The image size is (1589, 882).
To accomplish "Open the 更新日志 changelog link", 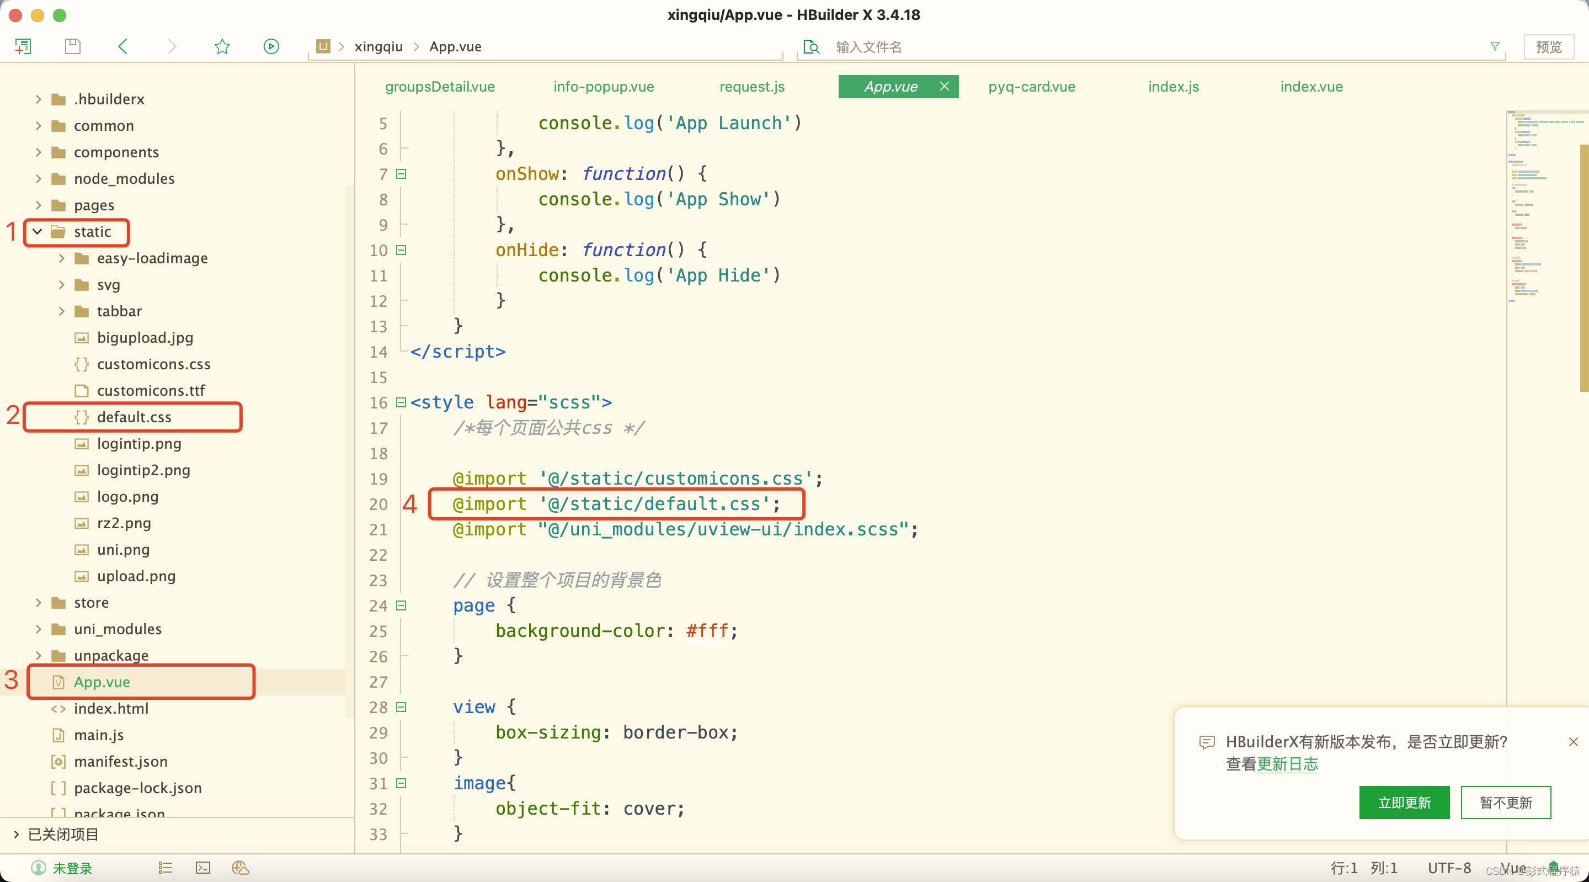I will tap(1287, 764).
